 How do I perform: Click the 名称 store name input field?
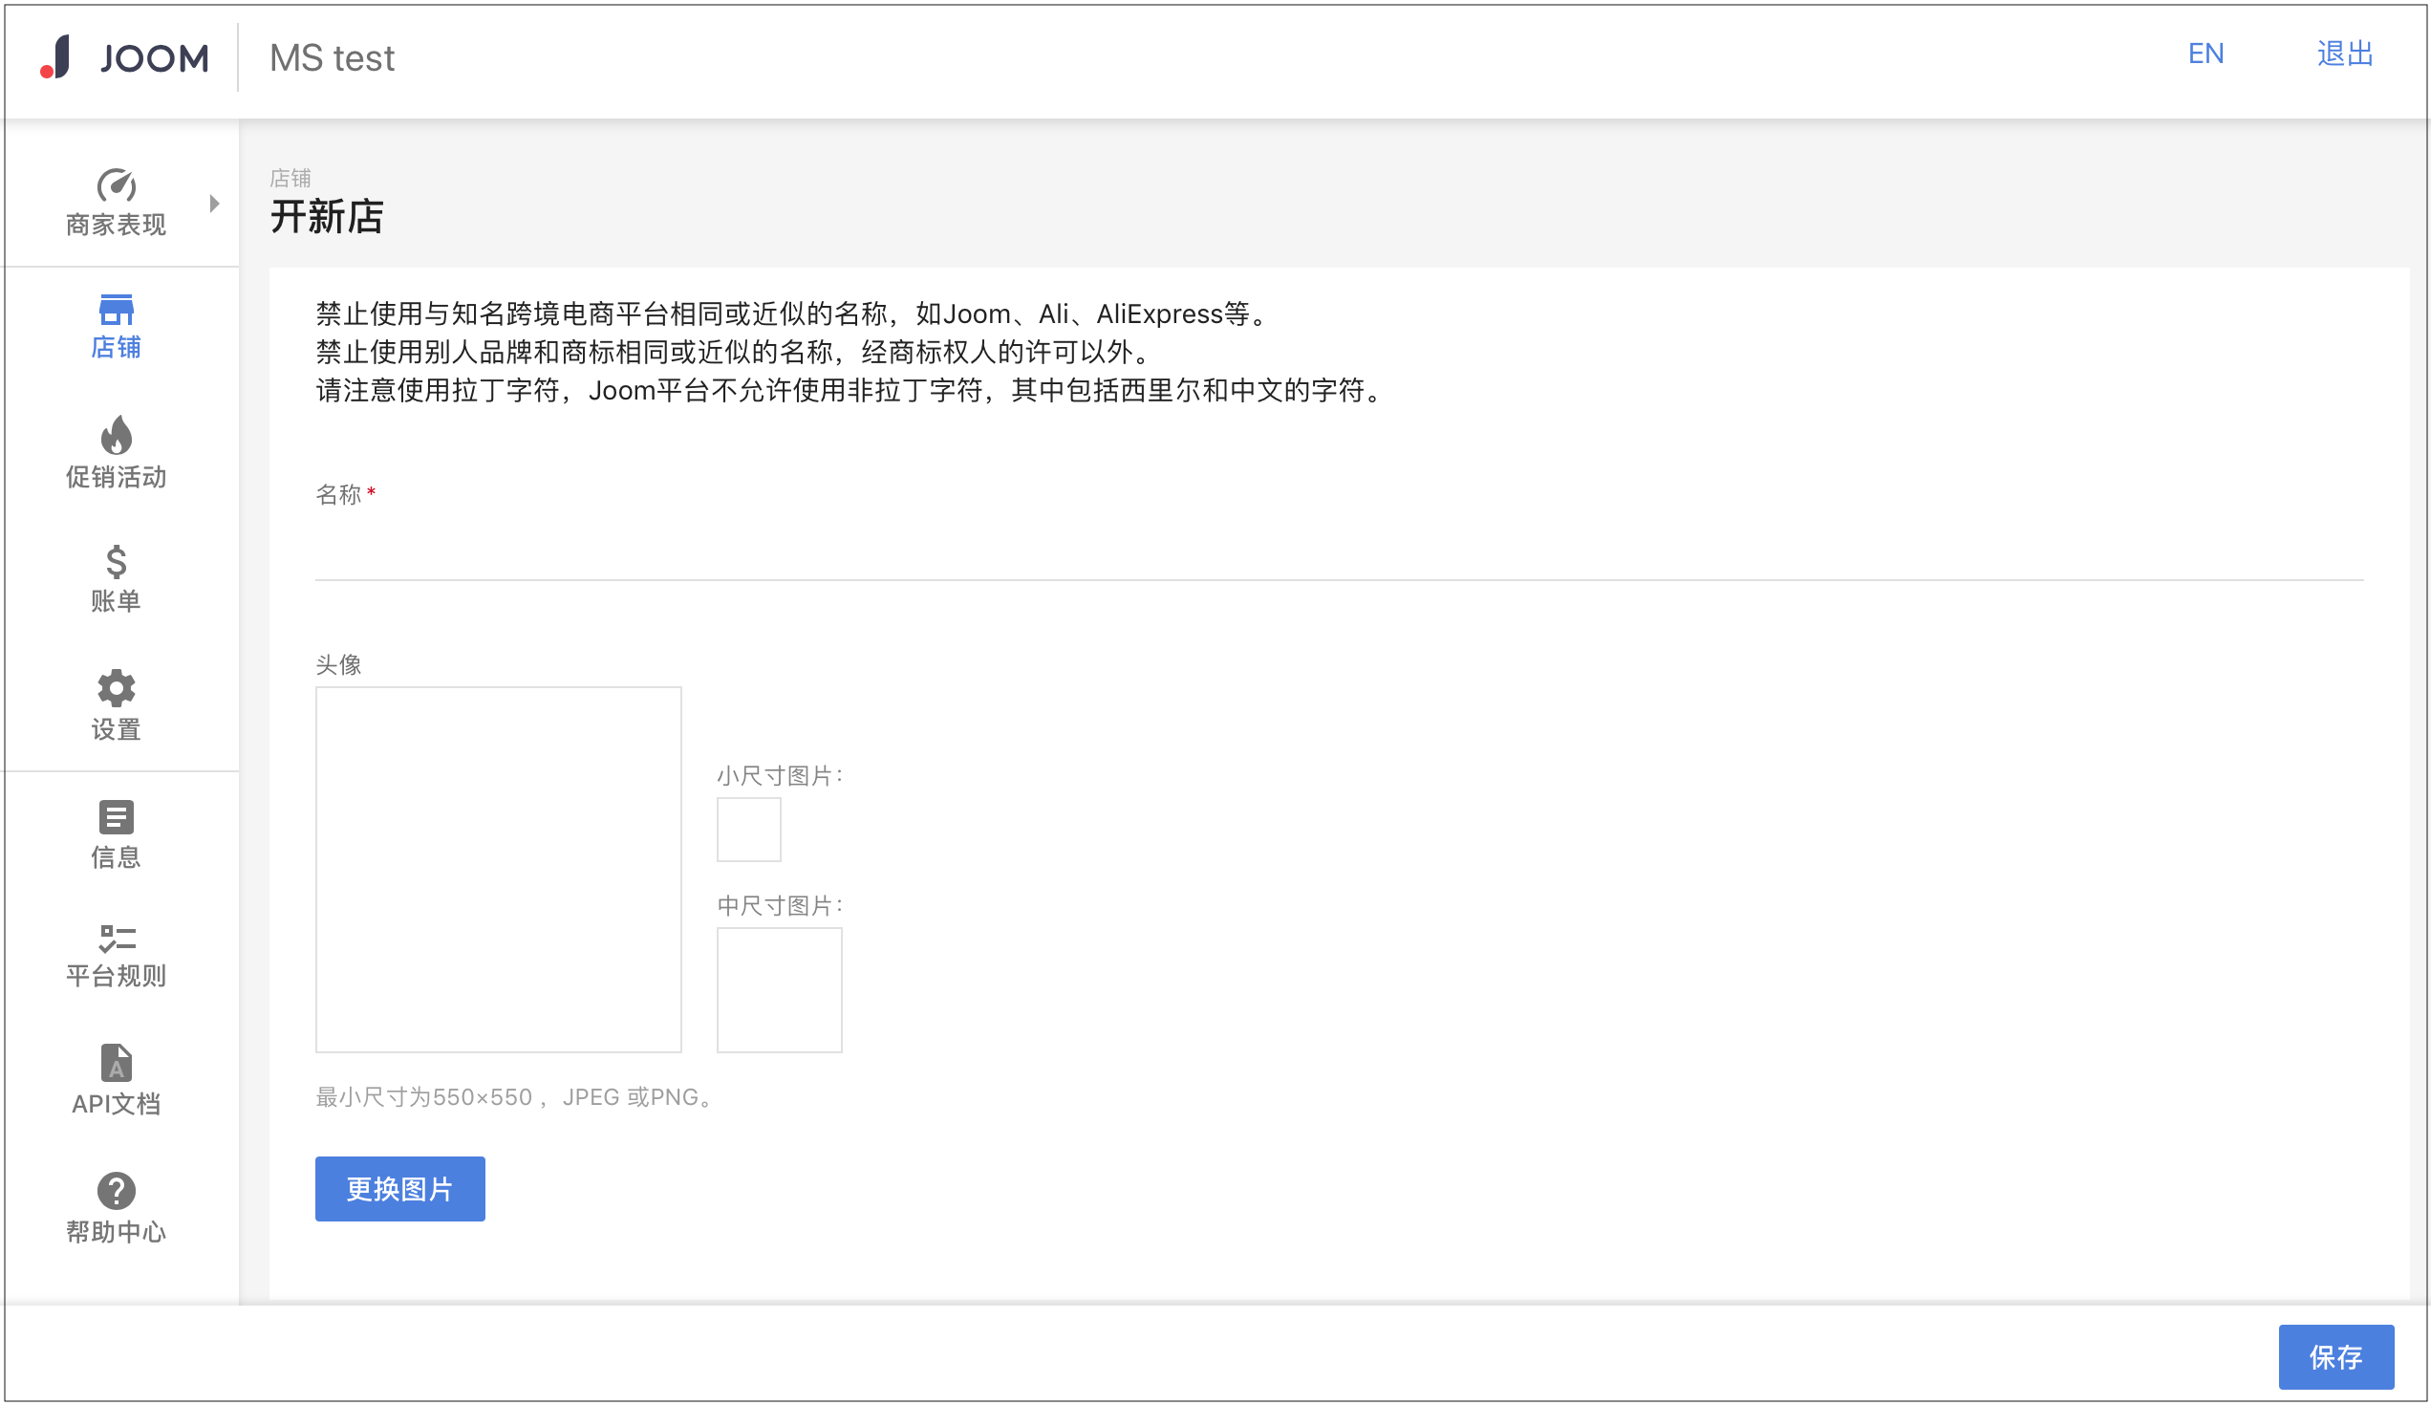click(965, 560)
